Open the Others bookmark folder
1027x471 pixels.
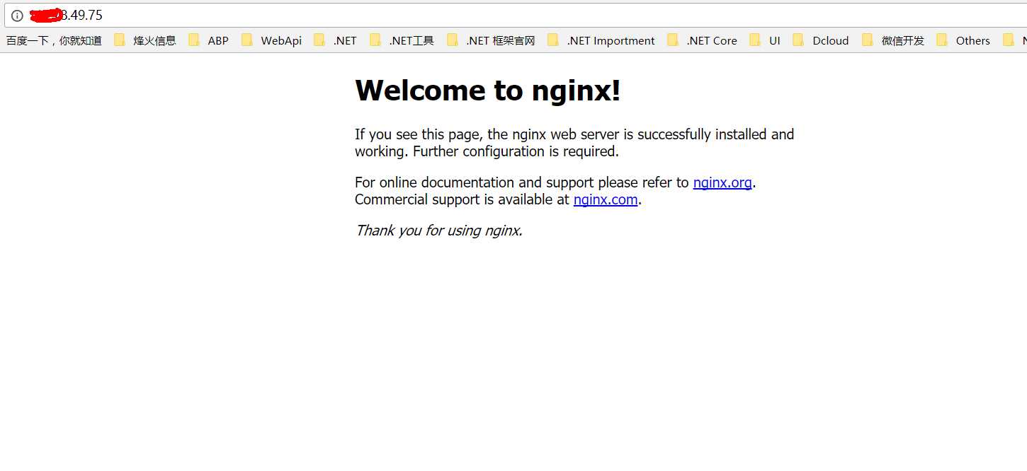[964, 41]
